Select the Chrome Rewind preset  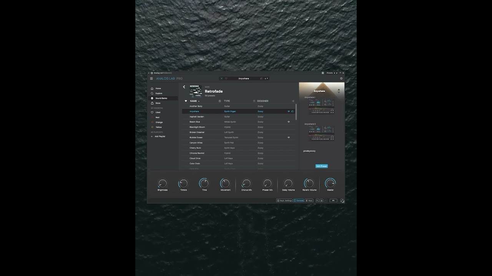tap(238, 153)
